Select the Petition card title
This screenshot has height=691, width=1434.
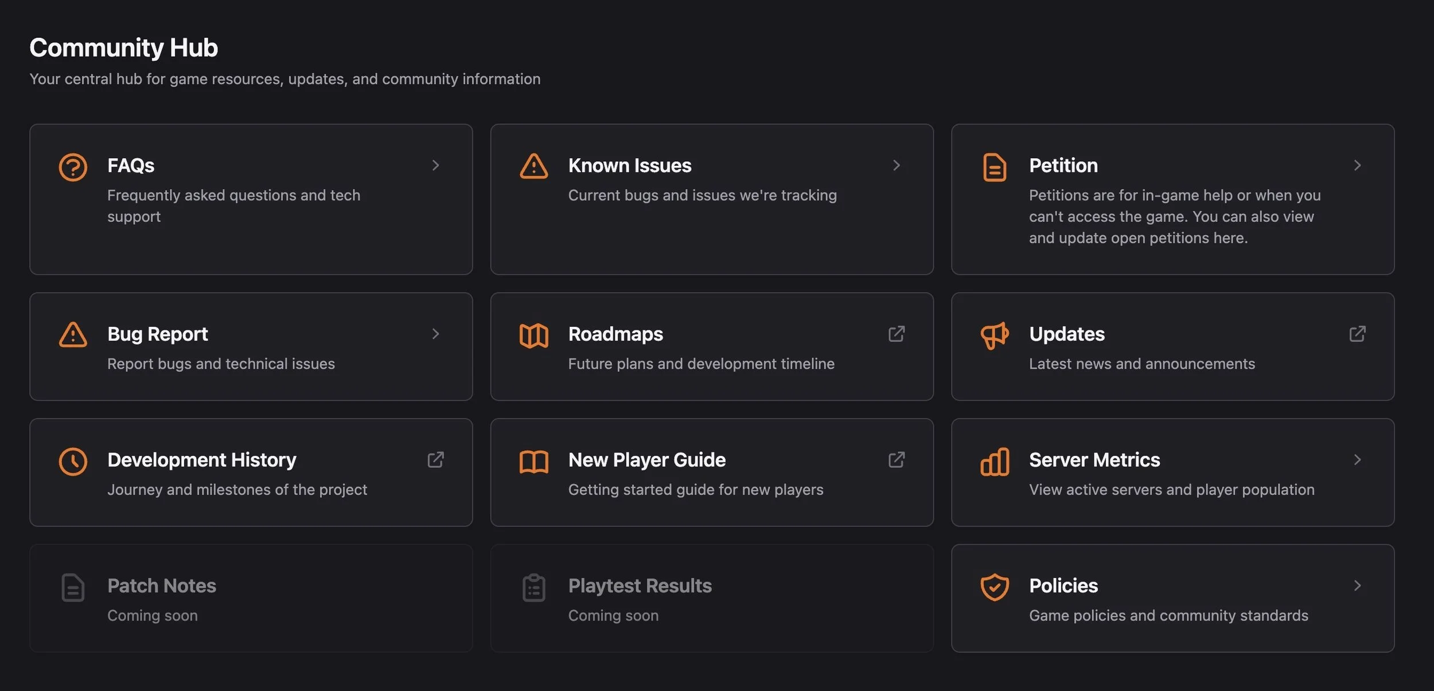click(x=1063, y=165)
